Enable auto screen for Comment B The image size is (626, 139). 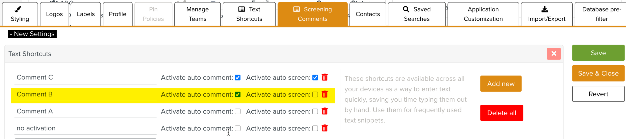coord(315,94)
